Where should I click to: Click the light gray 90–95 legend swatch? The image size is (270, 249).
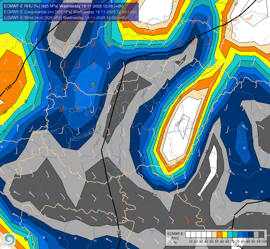click(x=256, y=235)
